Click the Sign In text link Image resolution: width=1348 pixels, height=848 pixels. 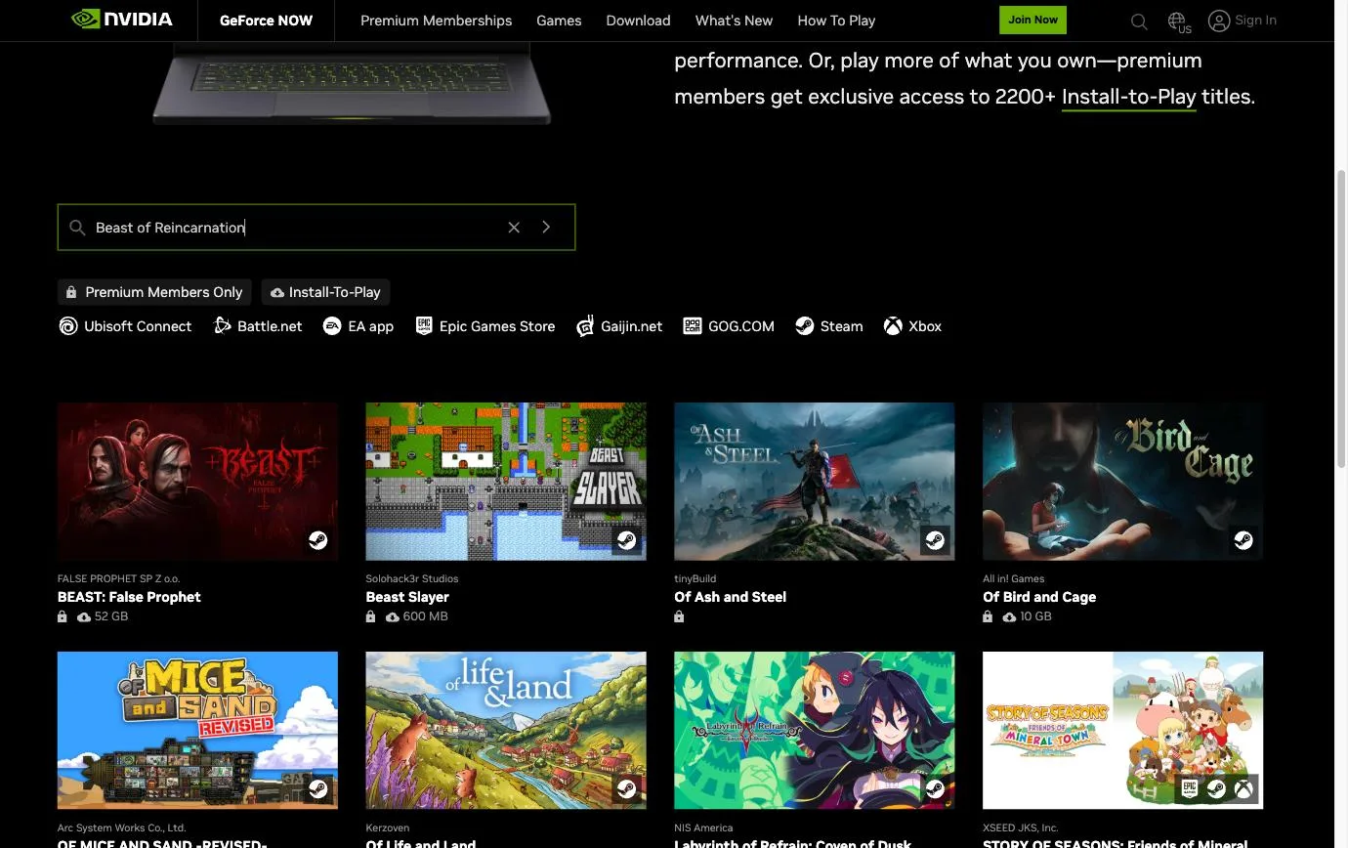(x=1255, y=20)
